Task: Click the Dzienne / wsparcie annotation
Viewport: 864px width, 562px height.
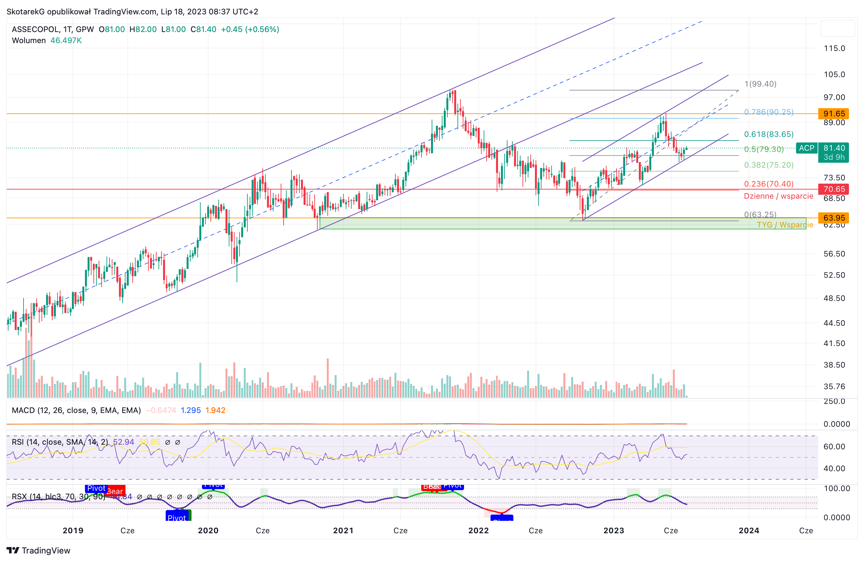Action: [778, 196]
